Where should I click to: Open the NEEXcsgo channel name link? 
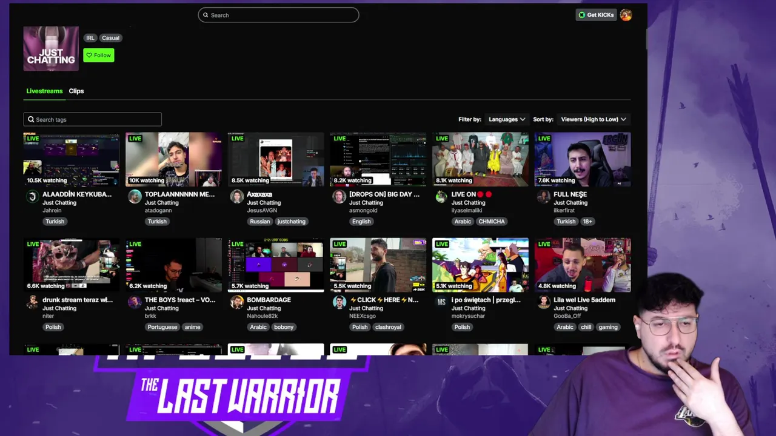[363, 316]
